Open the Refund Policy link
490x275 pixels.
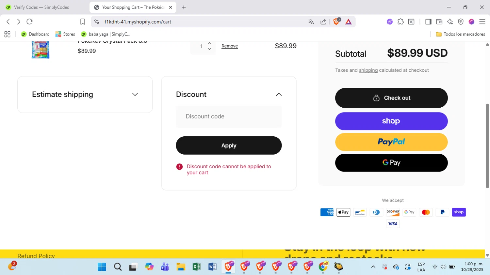[x=36, y=256]
